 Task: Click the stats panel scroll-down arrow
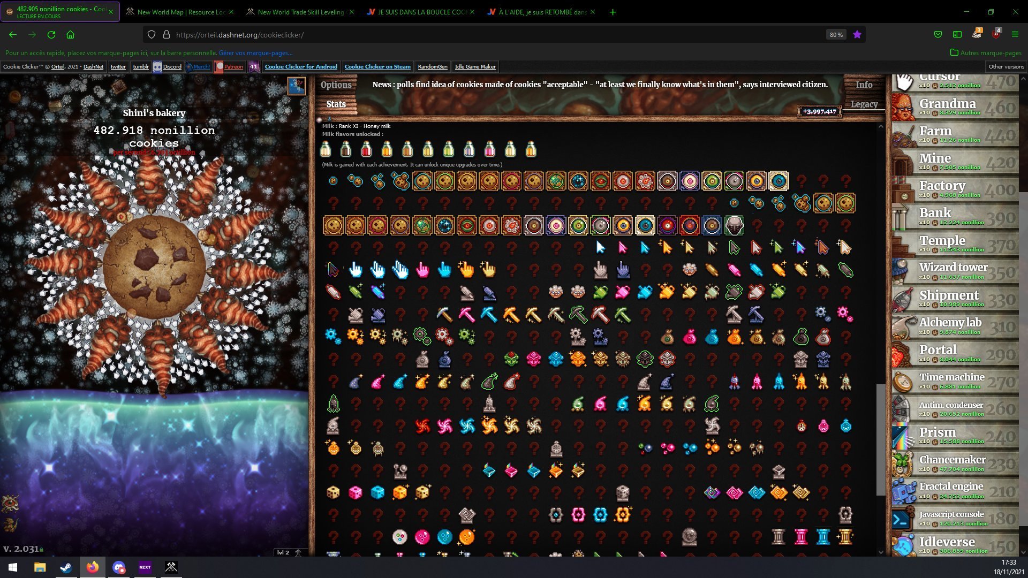881,552
